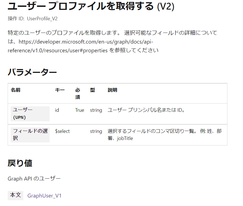Click the $select key cell

(x=62, y=131)
